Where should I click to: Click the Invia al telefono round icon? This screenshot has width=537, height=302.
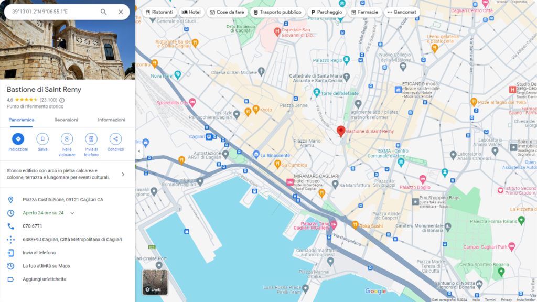tap(91, 139)
